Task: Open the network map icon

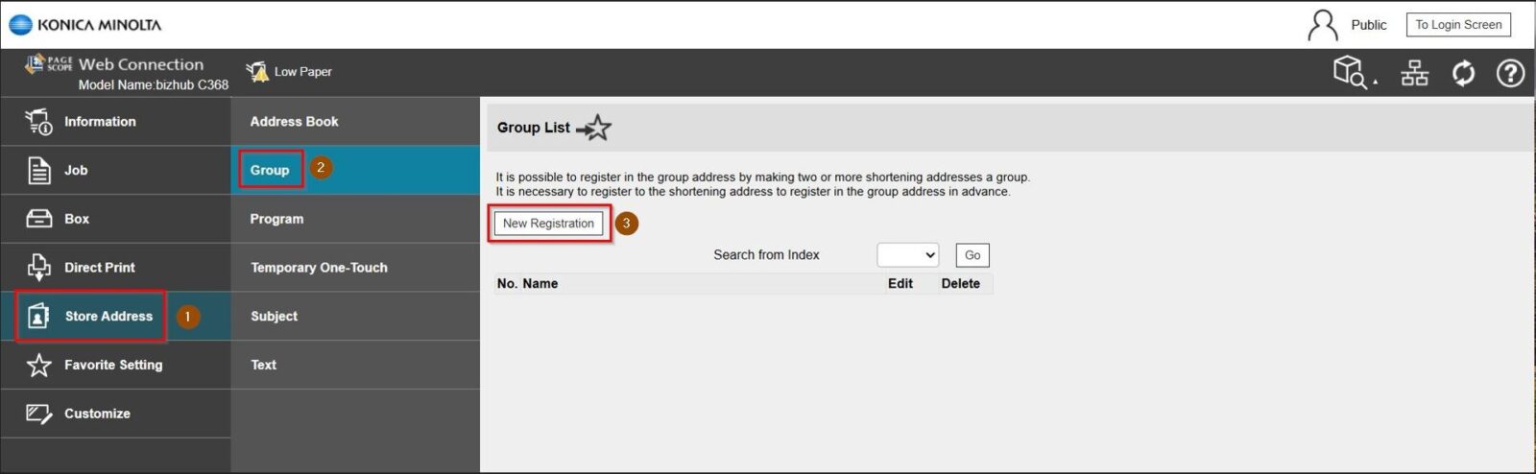Action: pyautogui.click(x=1414, y=73)
